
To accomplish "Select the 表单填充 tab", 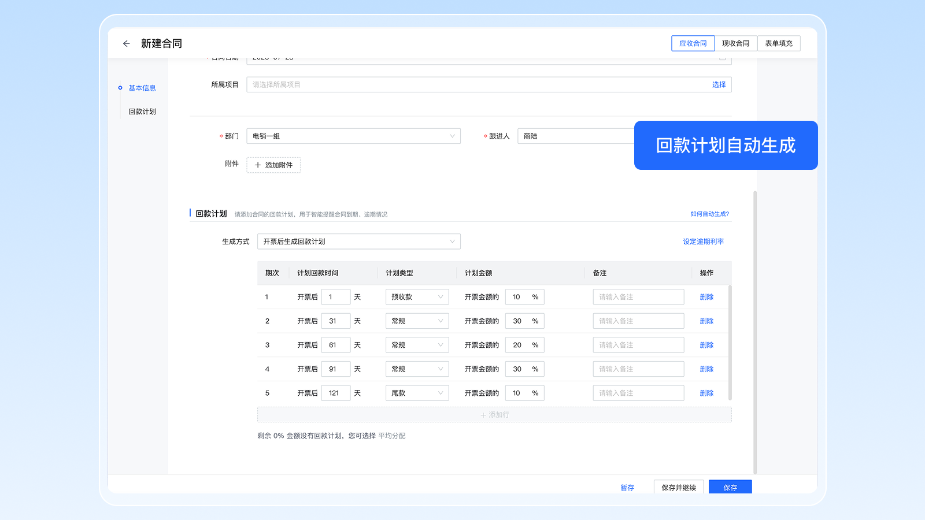I will (x=778, y=43).
